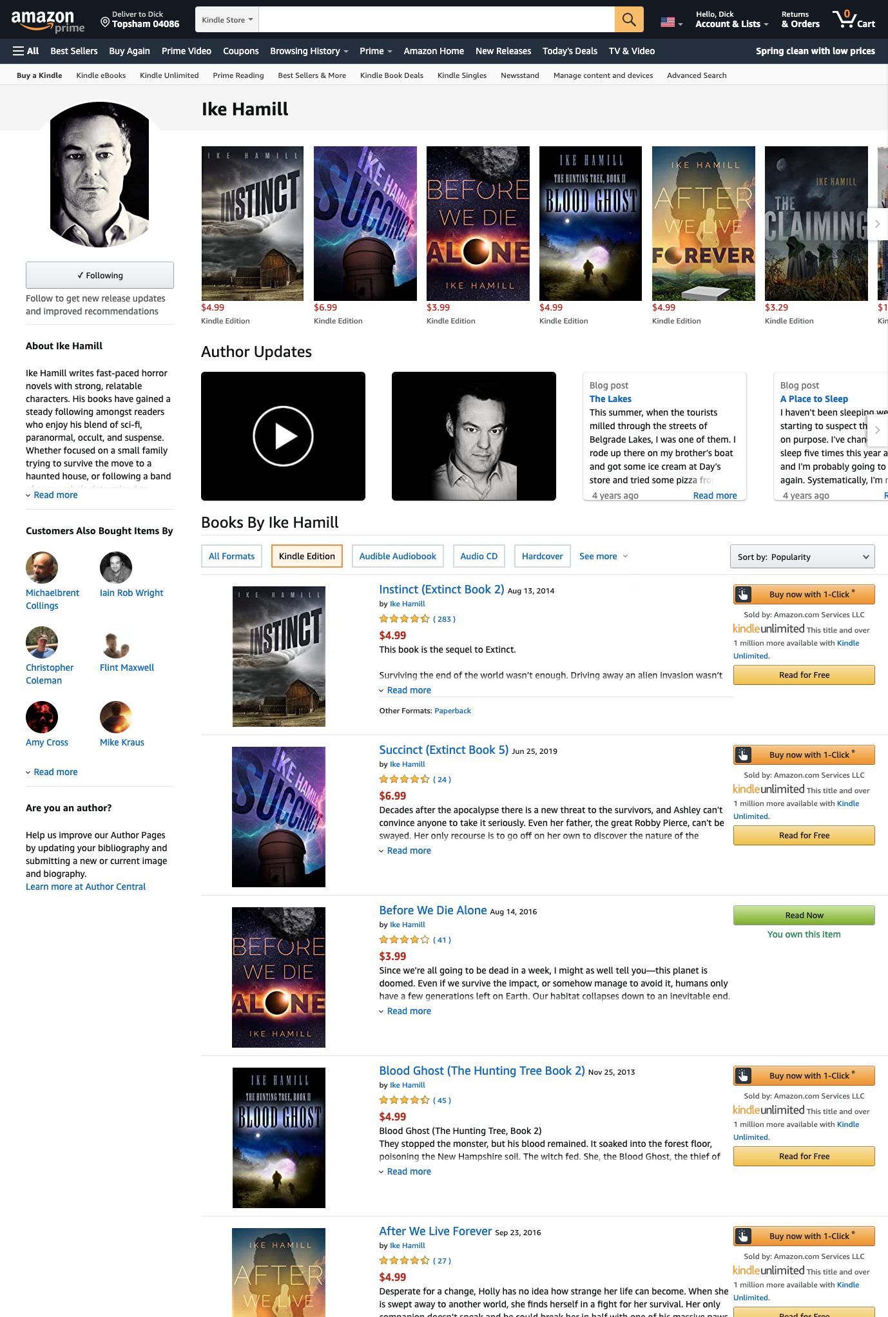
Task: Toggle the Following author button
Action: (100, 275)
